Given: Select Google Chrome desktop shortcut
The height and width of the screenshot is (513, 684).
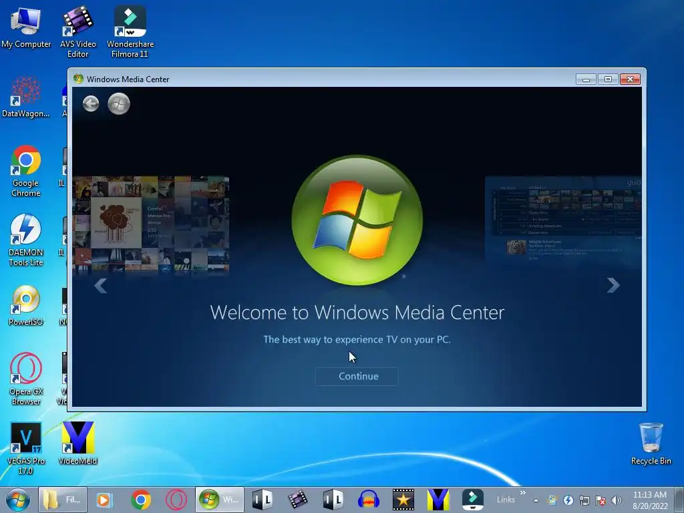Looking at the screenshot, I should click(x=26, y=171).
